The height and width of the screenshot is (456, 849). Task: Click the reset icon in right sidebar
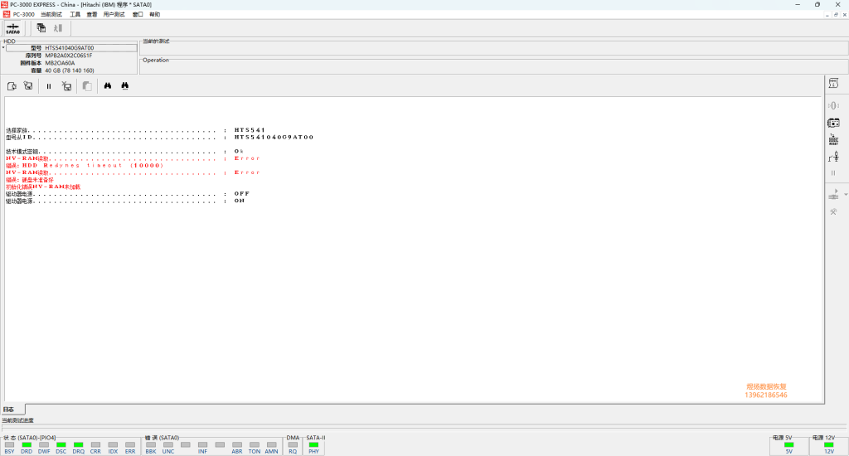(833, 140)
